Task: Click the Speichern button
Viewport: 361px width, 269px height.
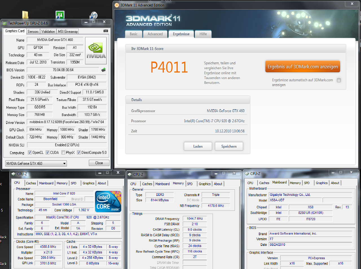Action: pyautogui.click(x=229, y=146)
